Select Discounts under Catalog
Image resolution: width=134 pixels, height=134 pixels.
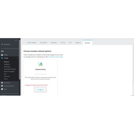click(7, 76)
